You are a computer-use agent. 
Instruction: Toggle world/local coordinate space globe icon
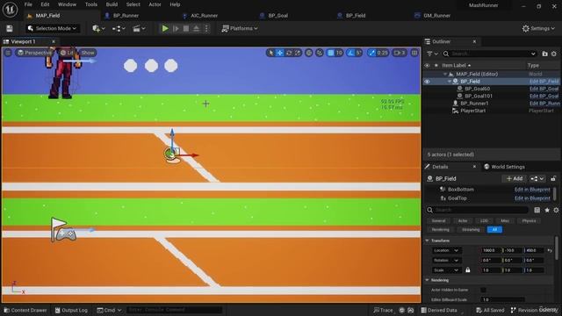point(308,53)
